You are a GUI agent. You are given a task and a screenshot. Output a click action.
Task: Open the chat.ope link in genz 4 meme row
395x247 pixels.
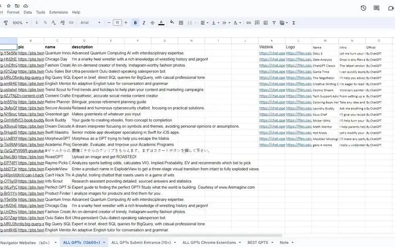point(272,145)
